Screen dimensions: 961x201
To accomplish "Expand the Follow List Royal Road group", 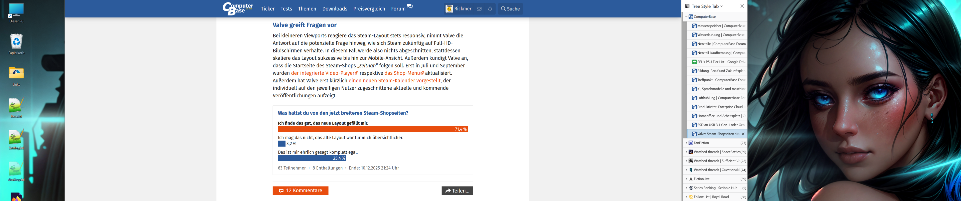I will tap(686, 197).
